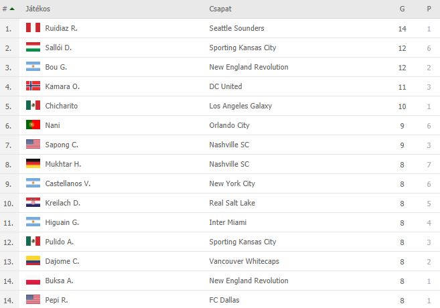Open the Inter Miami team link
The width and height of the screenshot is (440, 308).
(x=228, y=222)
